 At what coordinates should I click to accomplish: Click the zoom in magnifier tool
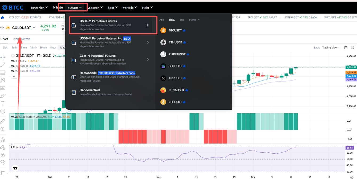click(3, 129)
